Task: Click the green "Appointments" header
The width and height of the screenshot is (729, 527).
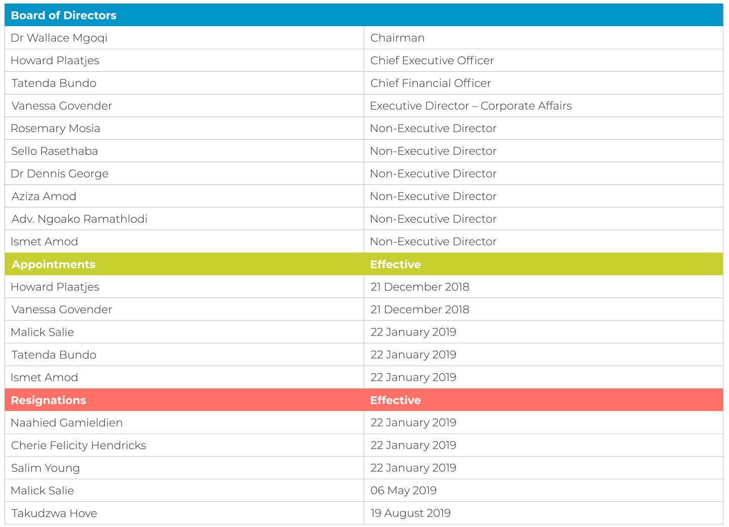Action: pos(53,265)
